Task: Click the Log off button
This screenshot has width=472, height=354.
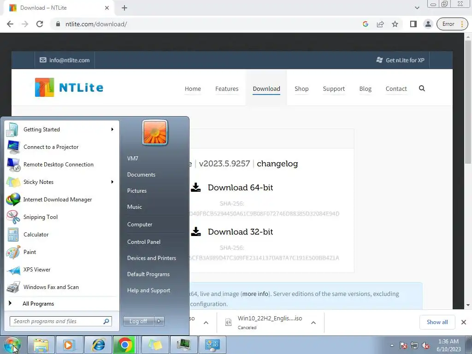Action: [138, 321]
